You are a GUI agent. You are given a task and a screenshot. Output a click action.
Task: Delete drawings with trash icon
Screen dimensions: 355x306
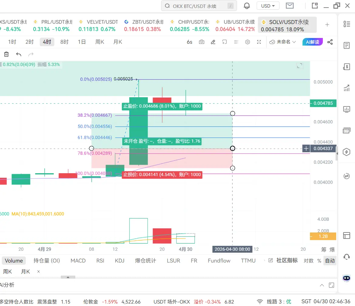coord(6,54)
